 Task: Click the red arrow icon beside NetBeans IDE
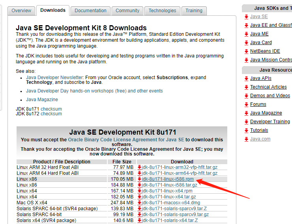(246, 51)
